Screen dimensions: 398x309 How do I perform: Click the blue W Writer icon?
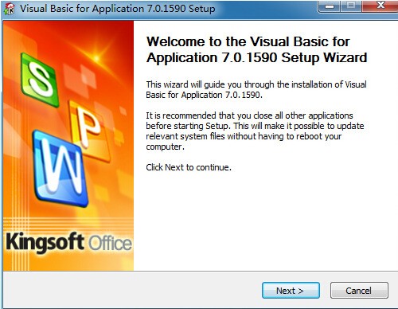point(60,169)
